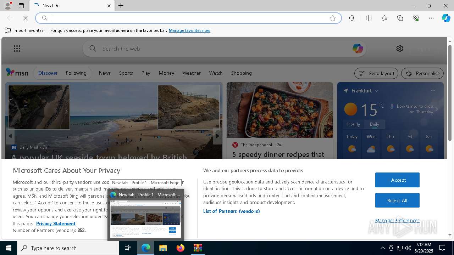Screen dimensions: 454x255
Task: Select the Discover tab
Action: (x=48, y=73)
